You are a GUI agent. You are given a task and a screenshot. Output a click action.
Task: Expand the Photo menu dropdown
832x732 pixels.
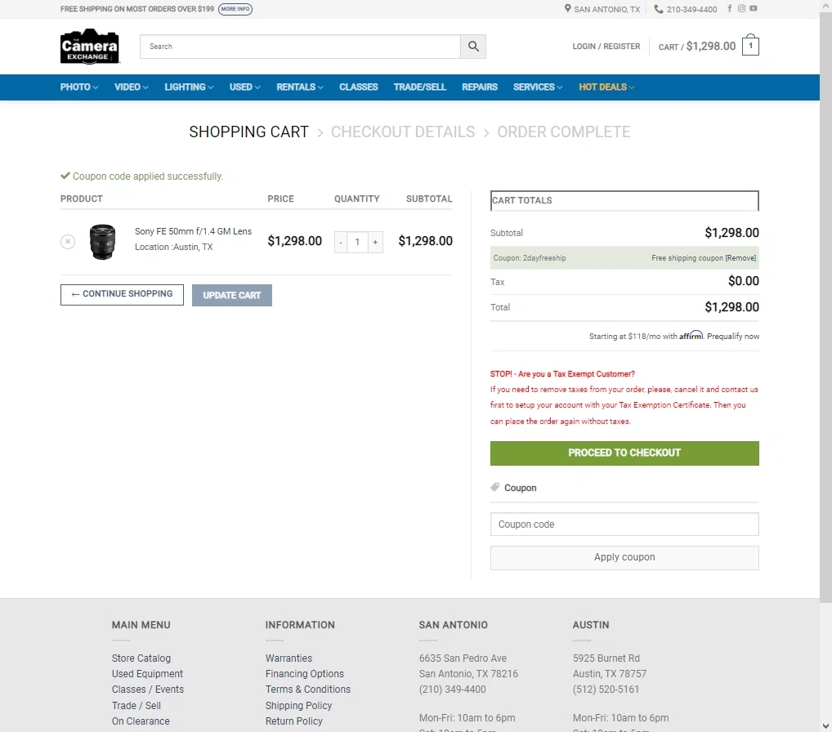click(79, 87)
